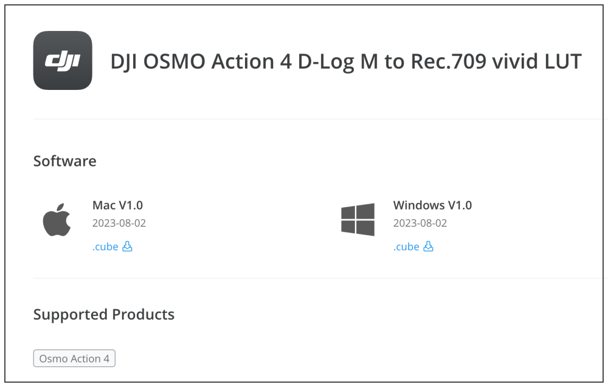The width and height of the screenshot is (608, 387).
Task: Click the Supported Products section heading
Action: [x=103, y=315]
